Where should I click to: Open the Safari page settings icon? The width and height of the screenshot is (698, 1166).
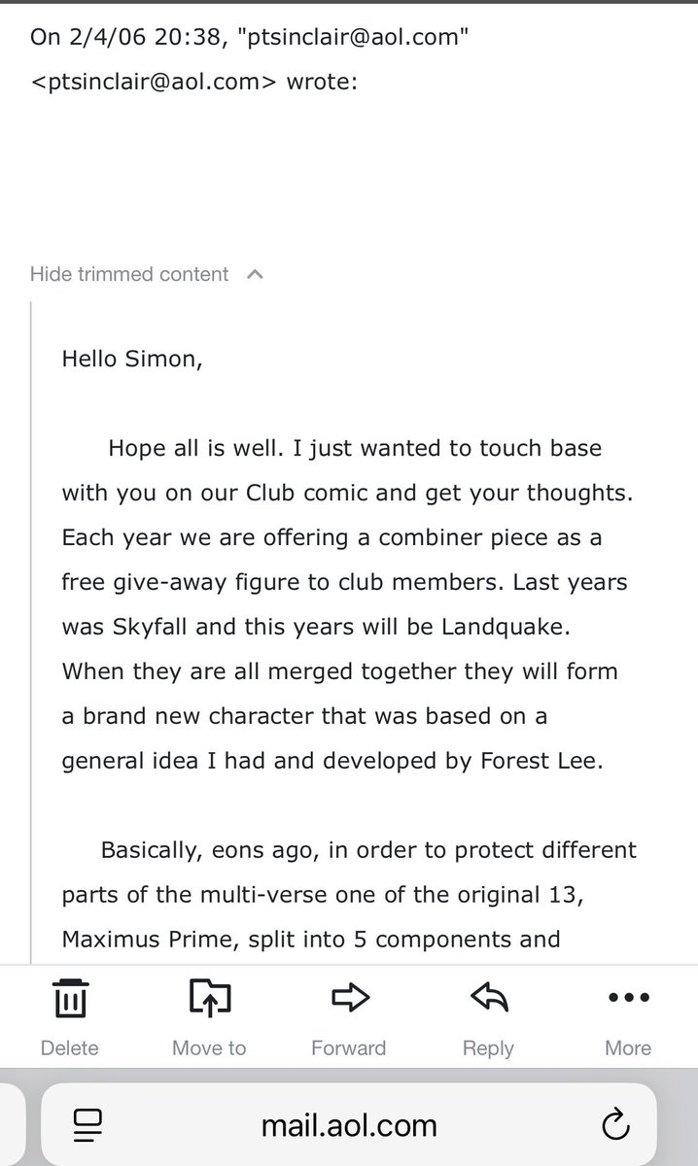[x=87, y=1125]
